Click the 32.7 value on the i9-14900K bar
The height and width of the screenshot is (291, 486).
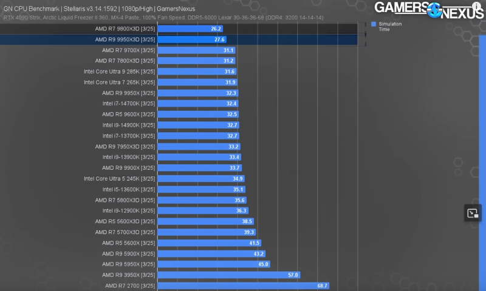click(x=232, y=125)
